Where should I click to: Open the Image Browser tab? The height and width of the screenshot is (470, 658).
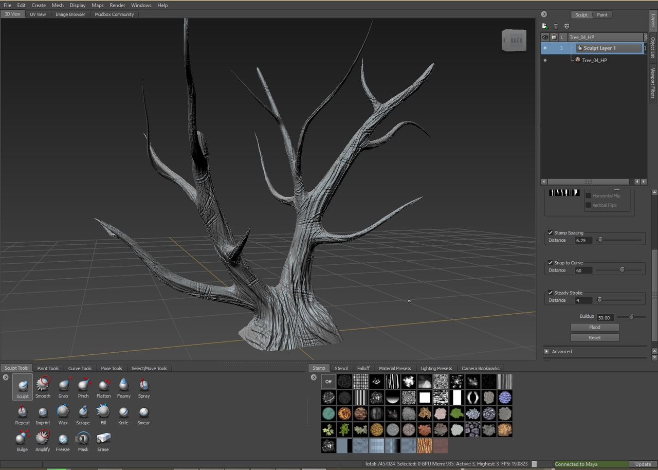(x=70, y=14)
